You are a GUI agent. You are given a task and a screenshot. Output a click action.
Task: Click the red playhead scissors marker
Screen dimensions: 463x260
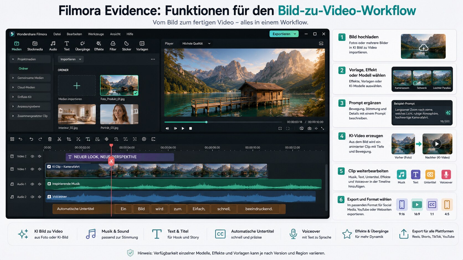click(111, 161)
